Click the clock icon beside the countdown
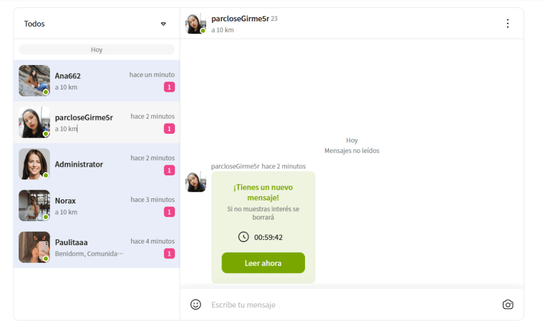 (x=243, y=237)
